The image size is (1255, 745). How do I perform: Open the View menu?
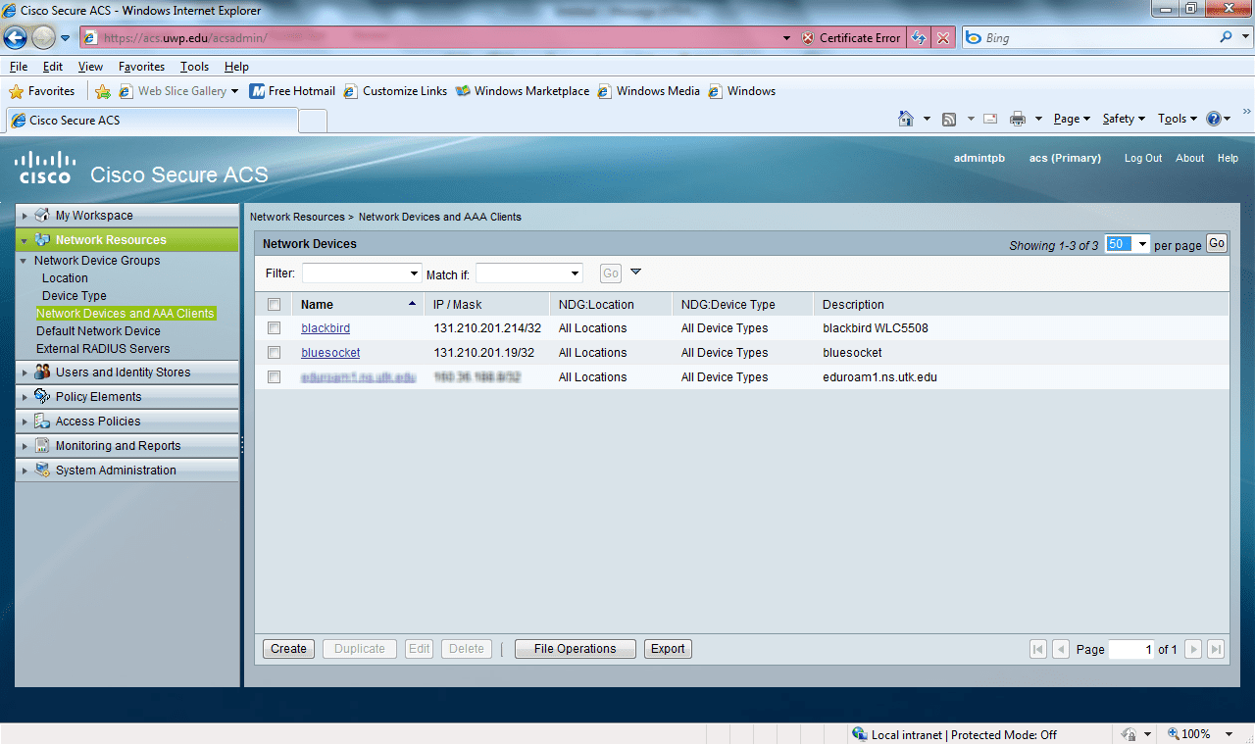pyautogui.click(x=90, y=67)
